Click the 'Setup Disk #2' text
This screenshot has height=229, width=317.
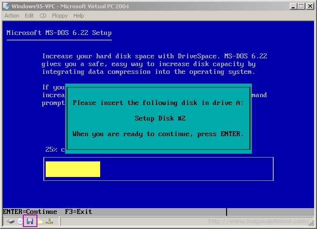pyautogui.click(x=160, y=118)
